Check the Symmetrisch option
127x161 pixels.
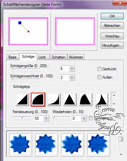click(91, 118)
